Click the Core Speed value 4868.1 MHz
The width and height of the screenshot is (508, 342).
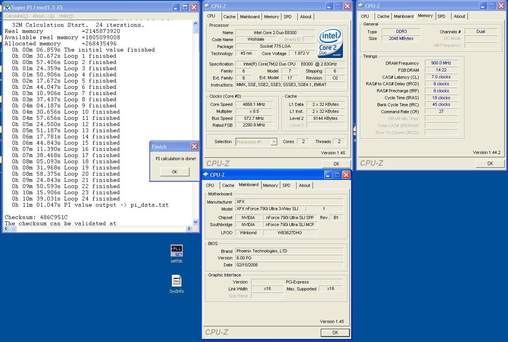coord(254,104)
